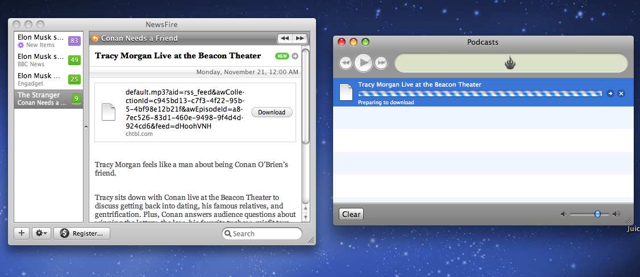Screen dimensions: 640x277
Task: Select the Tracy Morgan download row in Podcasts
Action: point(483,93)
